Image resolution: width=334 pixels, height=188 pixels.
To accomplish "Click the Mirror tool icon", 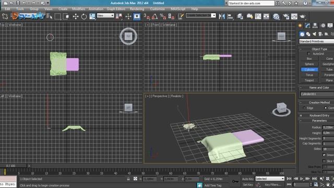I will 222,16.
